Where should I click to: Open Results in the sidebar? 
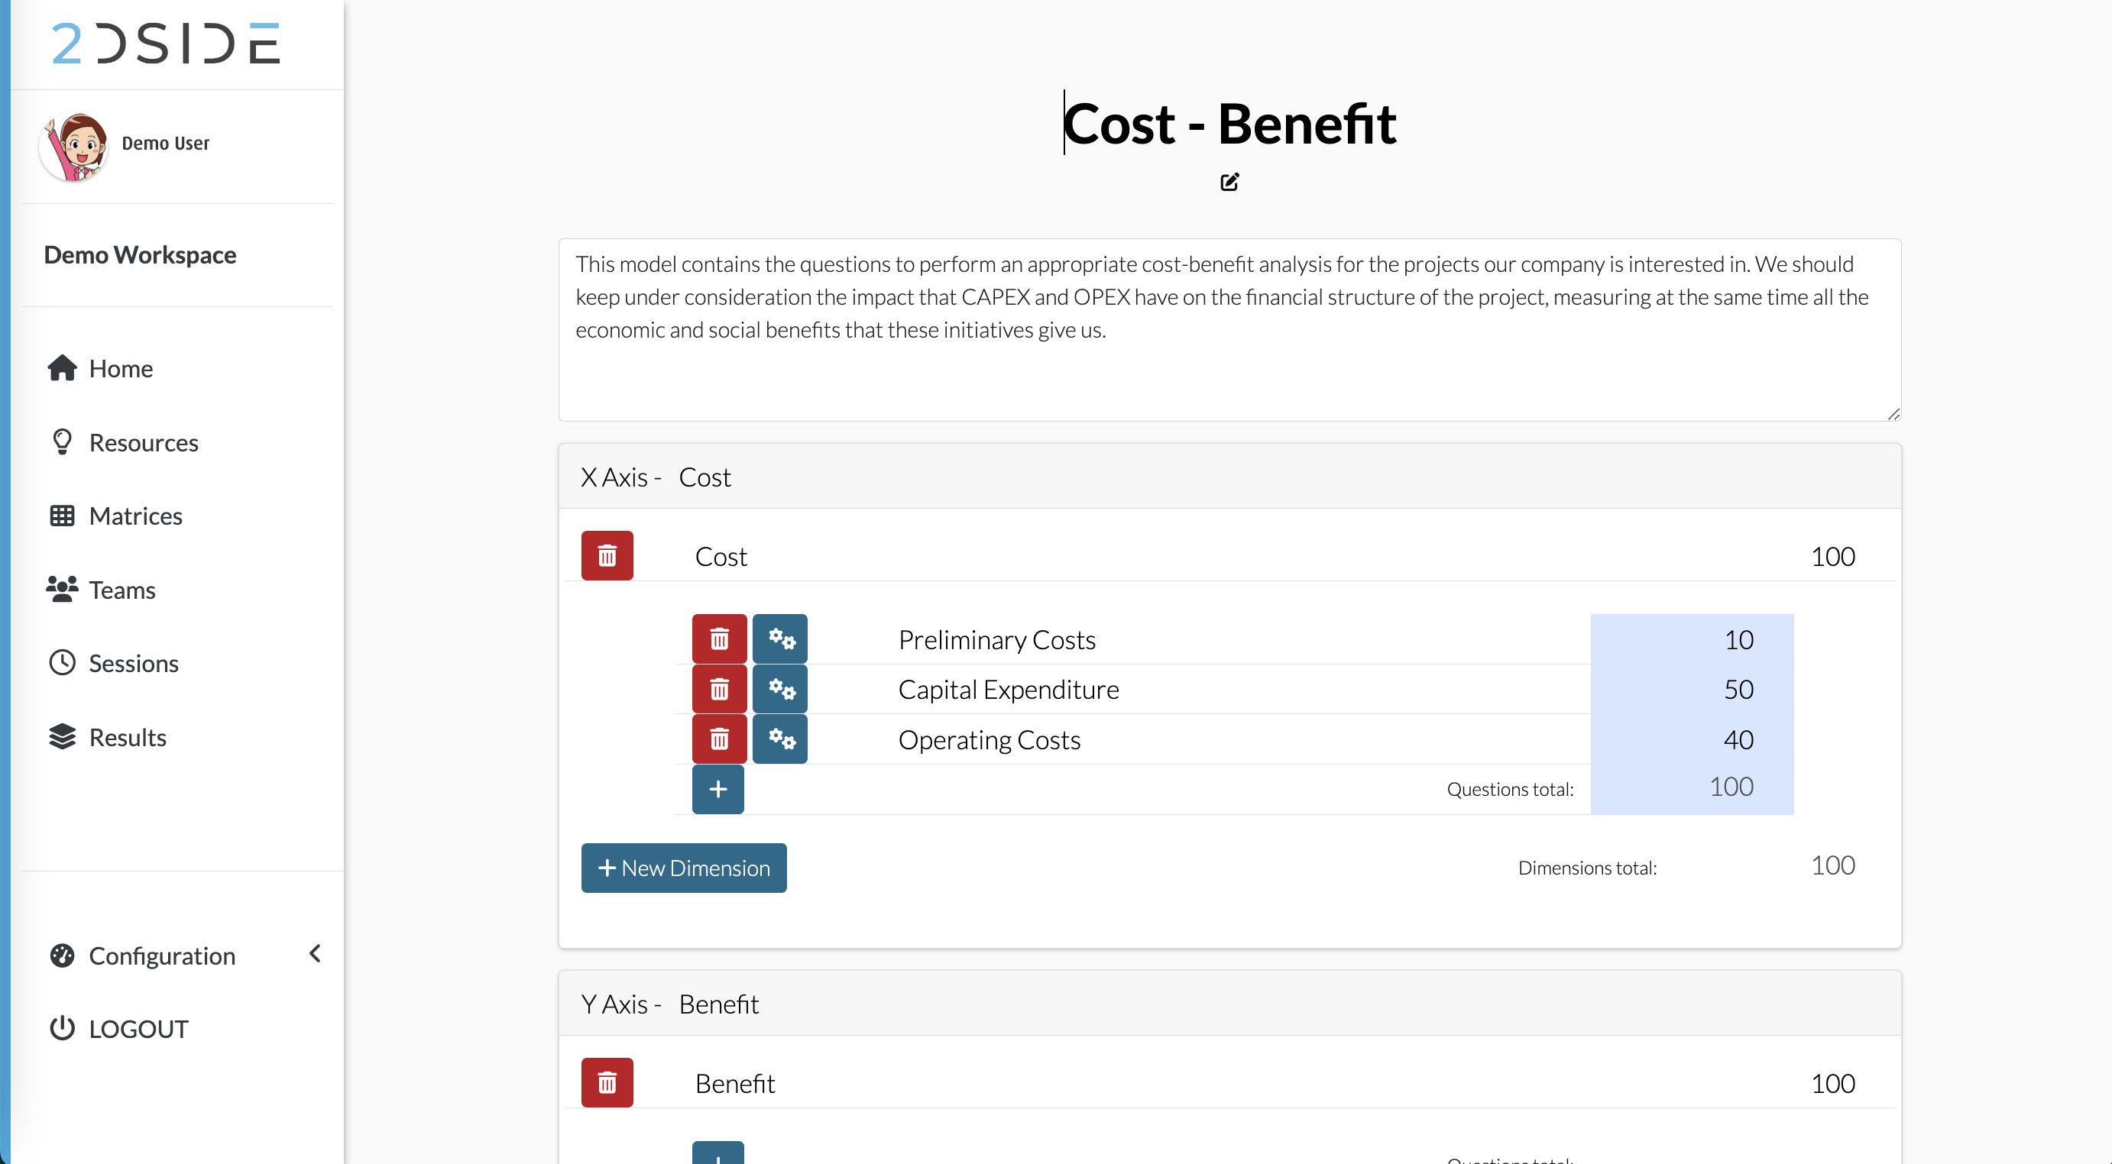[127, 737]
